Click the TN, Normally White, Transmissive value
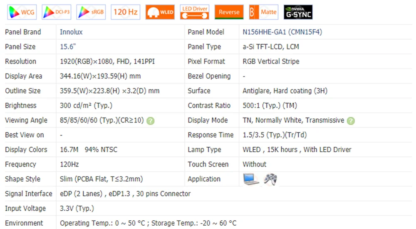 pos(293,121)
